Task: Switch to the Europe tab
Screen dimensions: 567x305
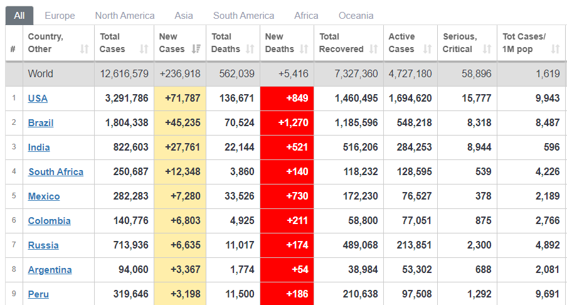Action: pyautogui.click(x=60, y=16)
